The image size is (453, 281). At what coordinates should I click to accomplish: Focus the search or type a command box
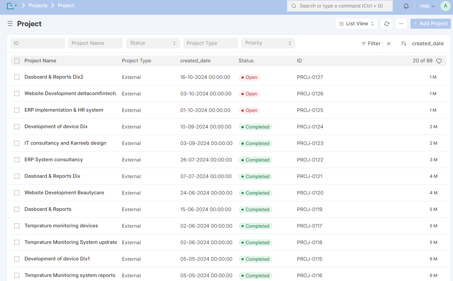click(340, 6)
